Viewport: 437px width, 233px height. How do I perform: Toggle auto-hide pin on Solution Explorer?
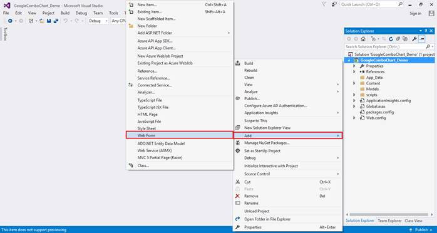[x=426, y=31]
